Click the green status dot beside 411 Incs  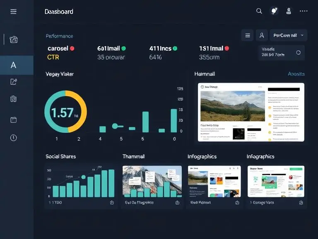[x=175, y=49]
